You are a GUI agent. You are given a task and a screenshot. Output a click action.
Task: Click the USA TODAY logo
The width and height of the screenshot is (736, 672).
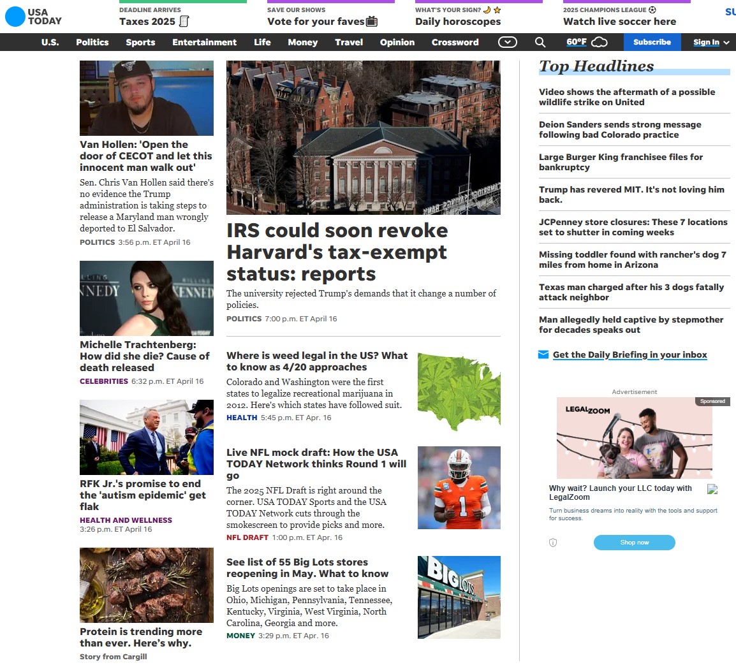point(33,17)
